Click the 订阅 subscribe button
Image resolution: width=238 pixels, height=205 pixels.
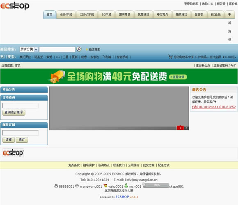tap(9, 140)
